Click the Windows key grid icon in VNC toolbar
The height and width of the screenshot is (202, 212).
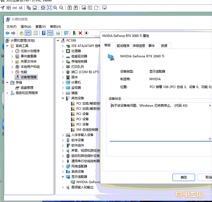tap(9, 8)
